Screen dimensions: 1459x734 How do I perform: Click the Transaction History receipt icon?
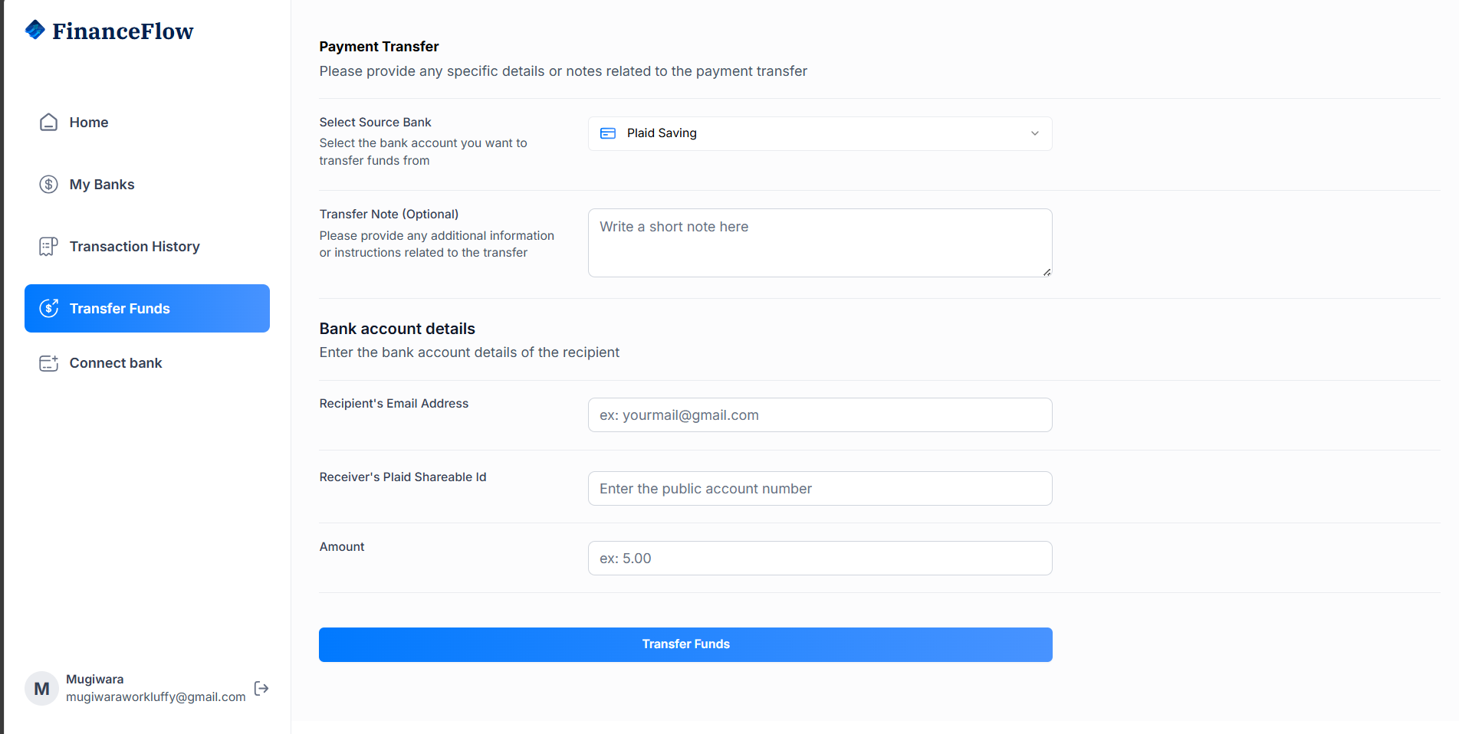click(48, 247)
